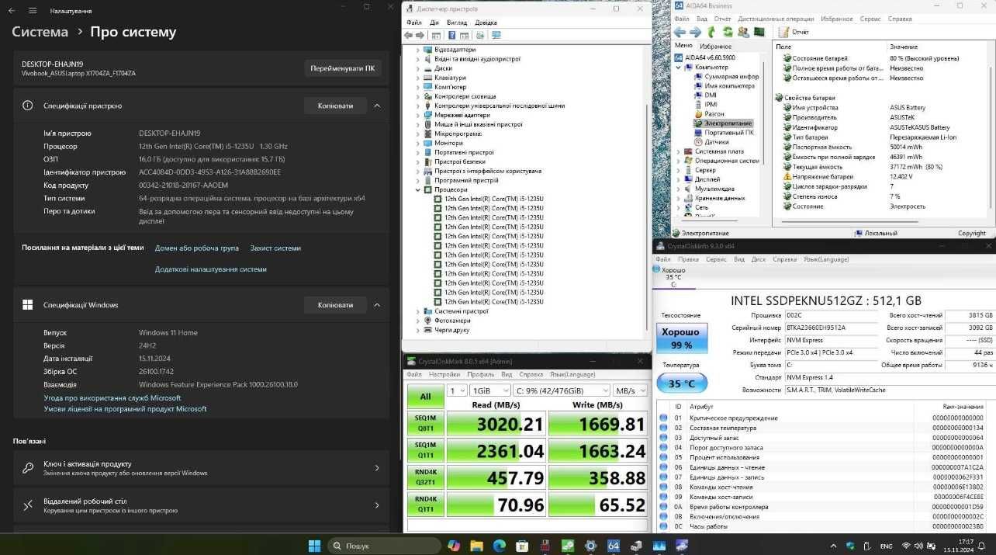This screenshot has width=996, height=555.
Task: Run the RND4K Q1T1 test
Action: [x=425, y=504]
